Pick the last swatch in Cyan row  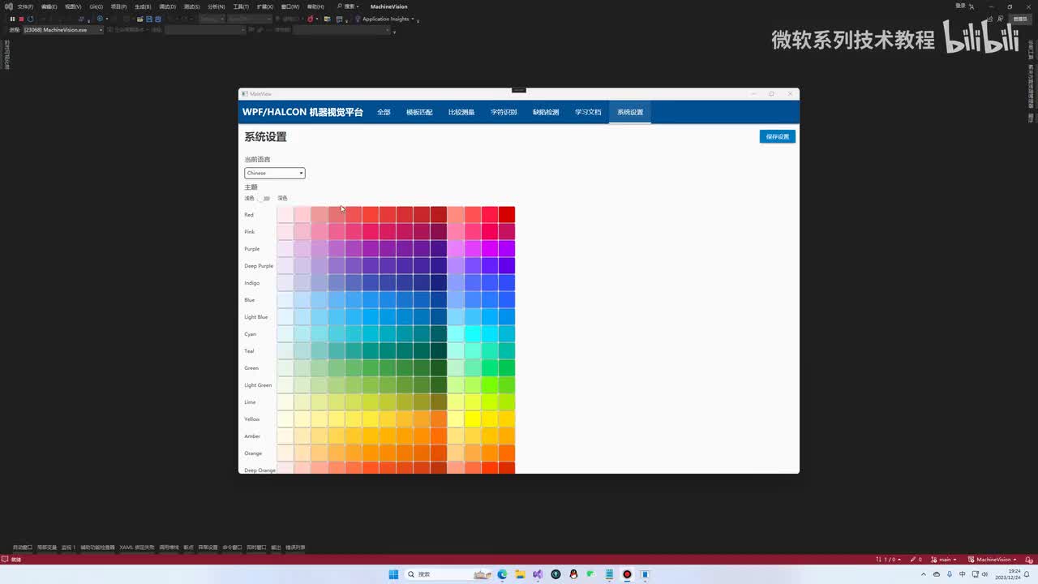point(506,334)
